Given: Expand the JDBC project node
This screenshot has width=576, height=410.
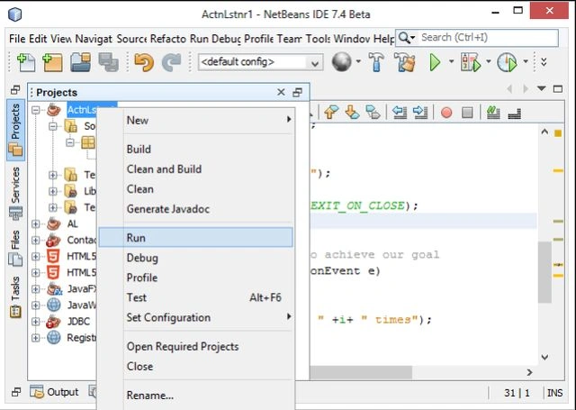Looking at the screenshot, I should pos(36,321).
